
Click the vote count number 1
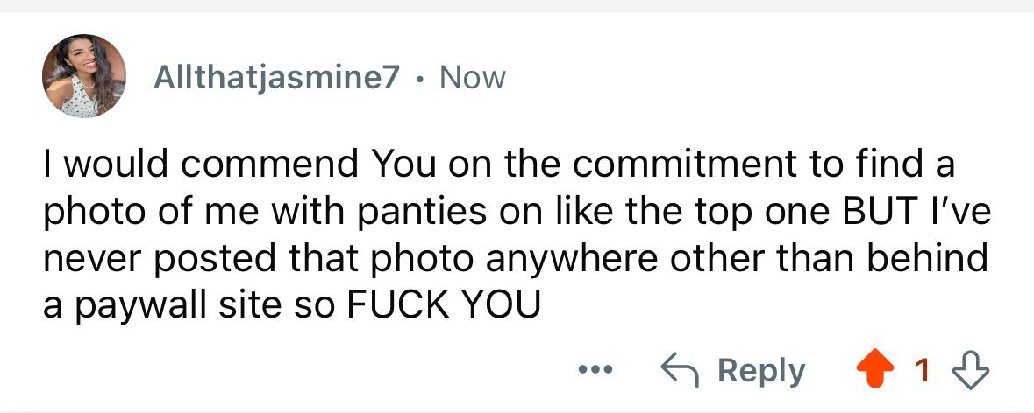[x=922, y=371]
